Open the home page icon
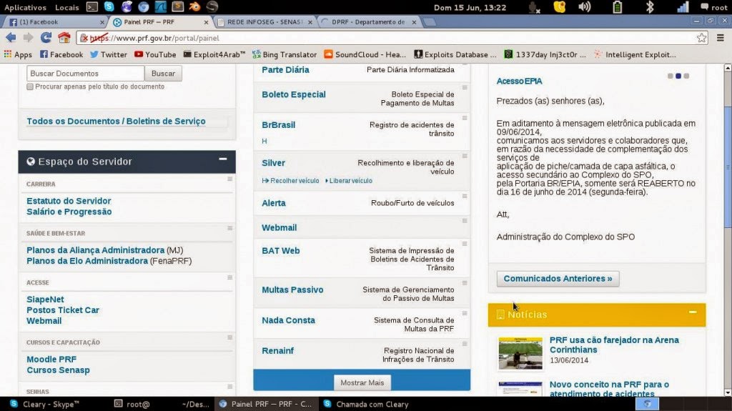Viewport: 732px width, 411px height. [x=64, y=38]
